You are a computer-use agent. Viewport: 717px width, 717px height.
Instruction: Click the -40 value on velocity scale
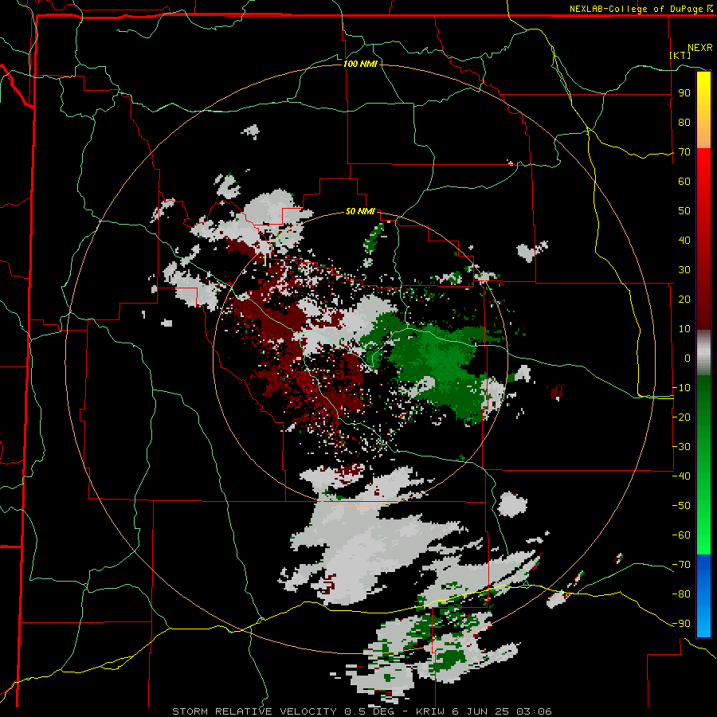click(x=681, y=476)
